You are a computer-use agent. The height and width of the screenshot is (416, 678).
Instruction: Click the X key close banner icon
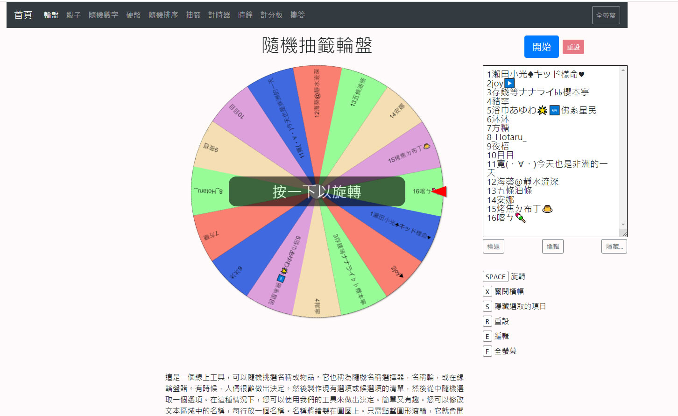point(487,292)
